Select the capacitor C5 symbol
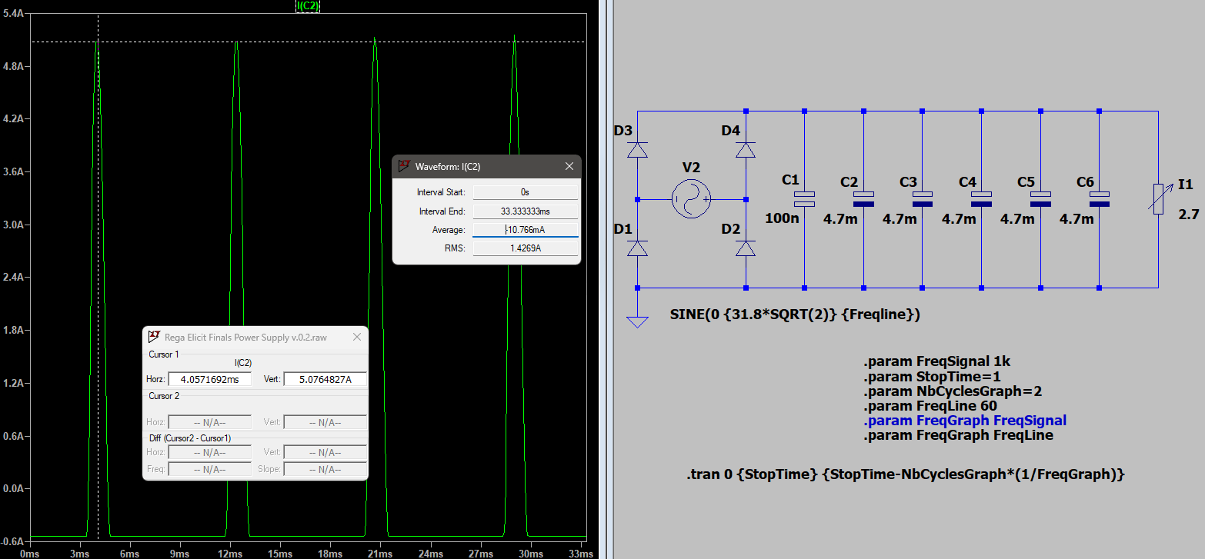1205x559 pixels. pos(1040,199)
